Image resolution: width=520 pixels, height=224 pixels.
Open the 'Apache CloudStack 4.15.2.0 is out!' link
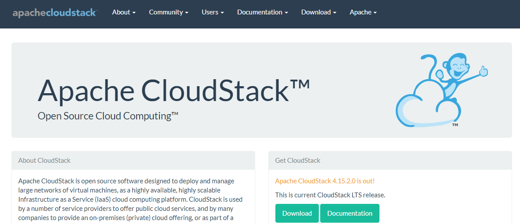coord(325,181)
